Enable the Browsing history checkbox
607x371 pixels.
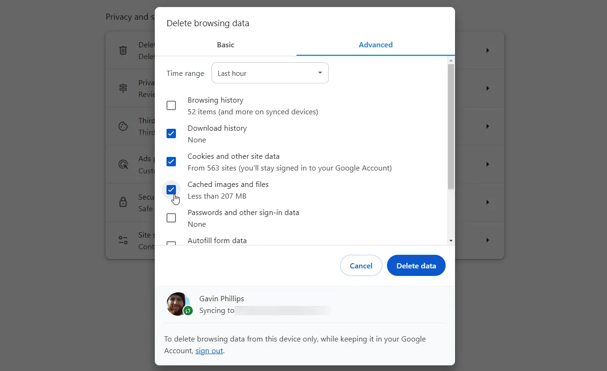click(x=171, y=105)
